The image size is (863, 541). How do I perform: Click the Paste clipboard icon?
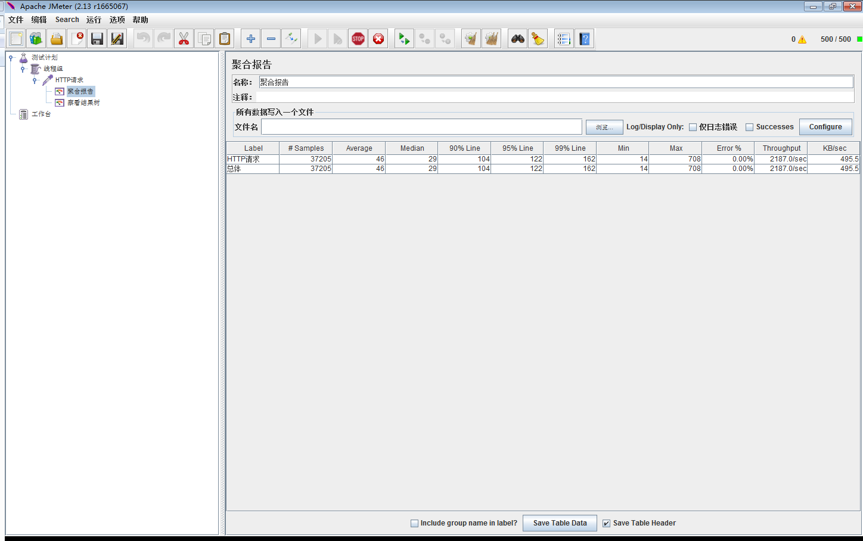click(225, 39)
